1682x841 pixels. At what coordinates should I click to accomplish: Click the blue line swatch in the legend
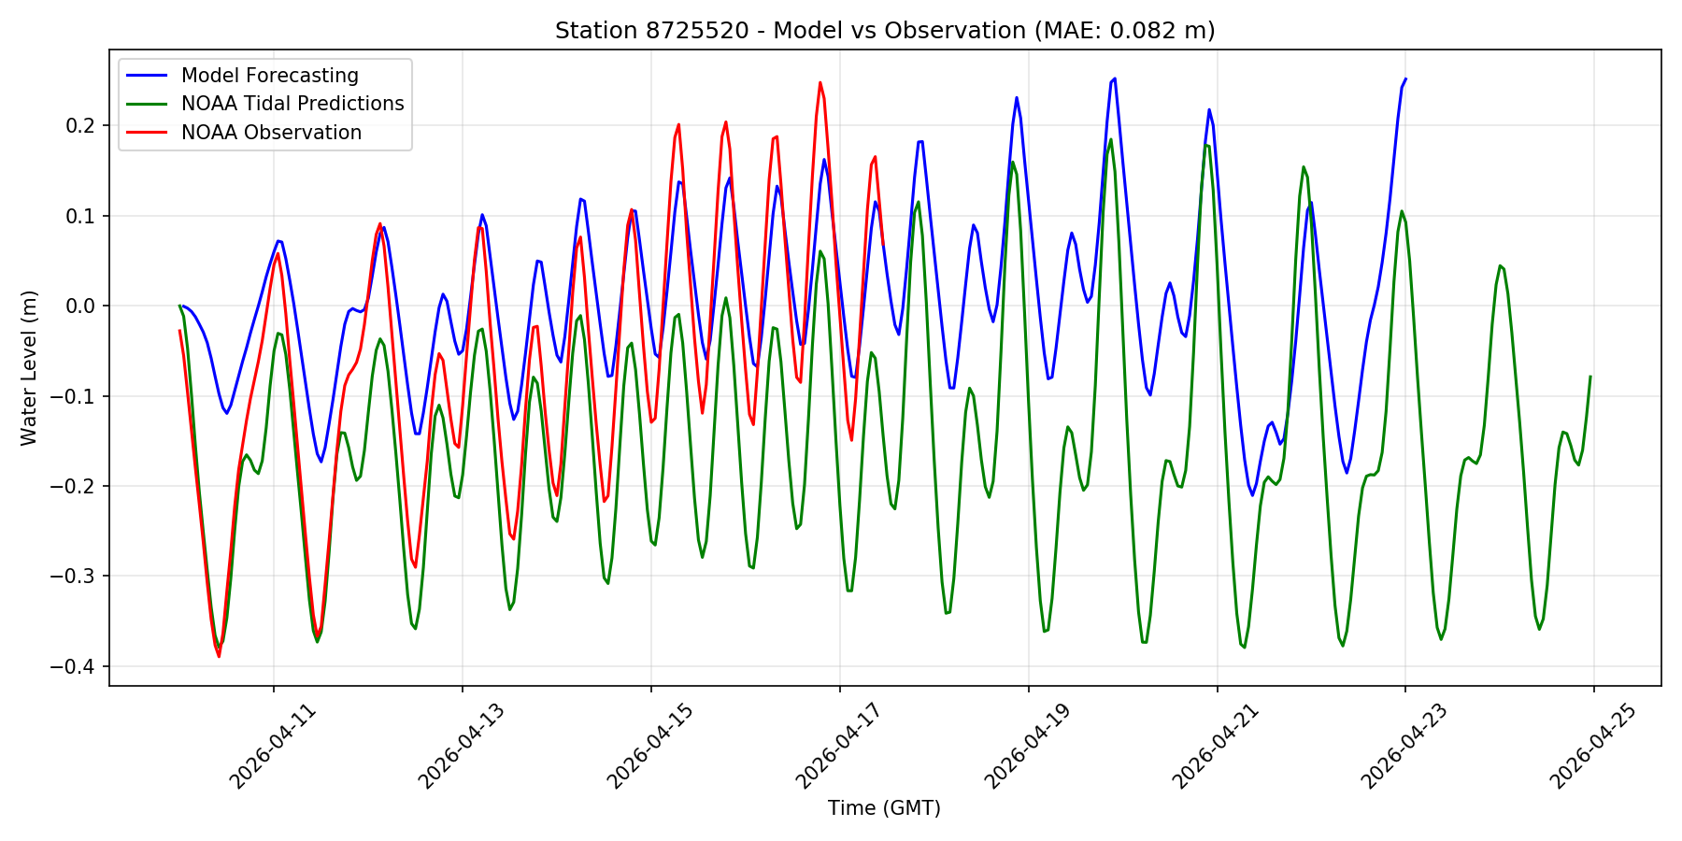point(149,76)
